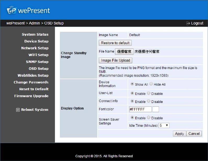Click Restore to default button
The image size is (208, 161).
115,43
